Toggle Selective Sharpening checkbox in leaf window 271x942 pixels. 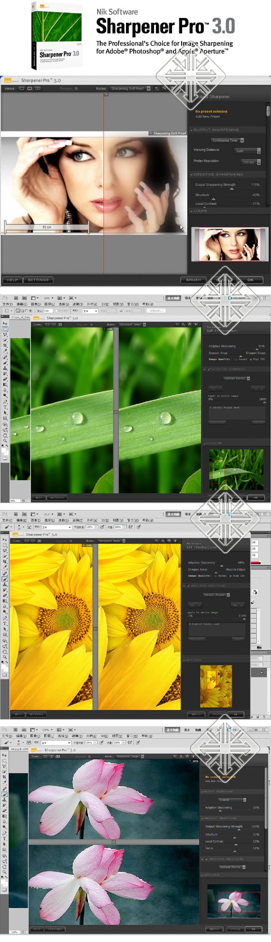[x=209, y=369]
